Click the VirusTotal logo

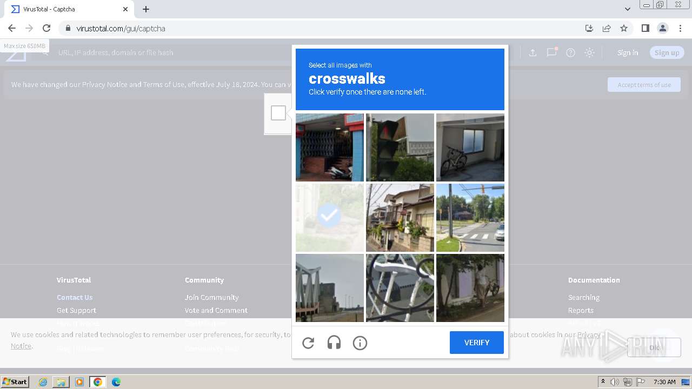[x=16, y=53]
